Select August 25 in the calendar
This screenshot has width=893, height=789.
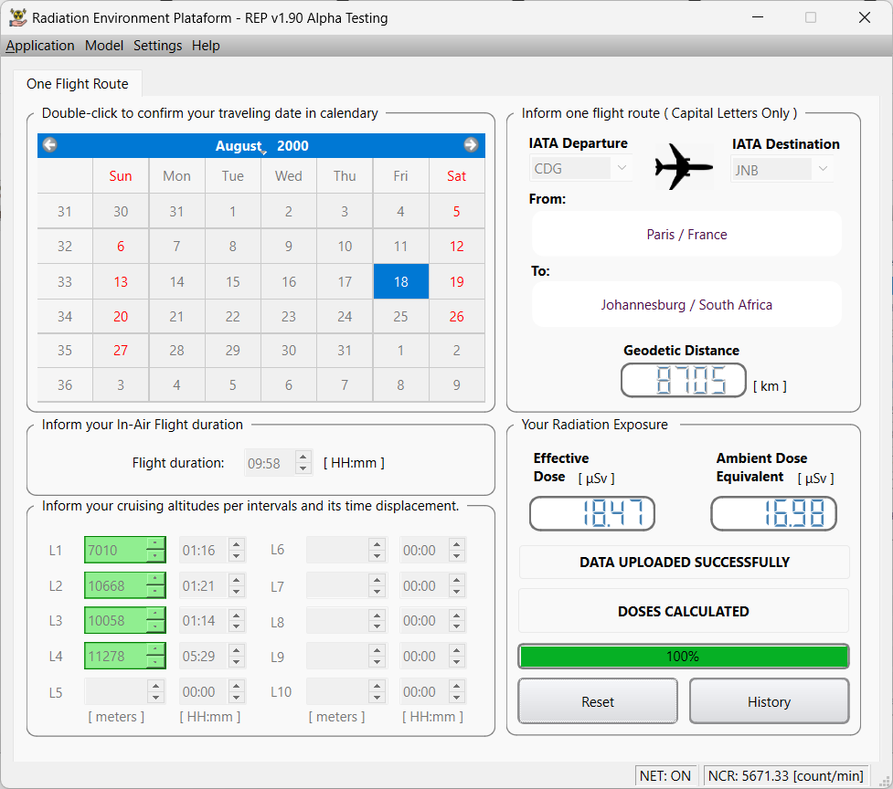400,317
